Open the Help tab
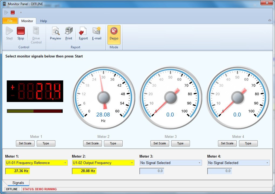Viewport: 275px width, 194px height. click(43, 21)
